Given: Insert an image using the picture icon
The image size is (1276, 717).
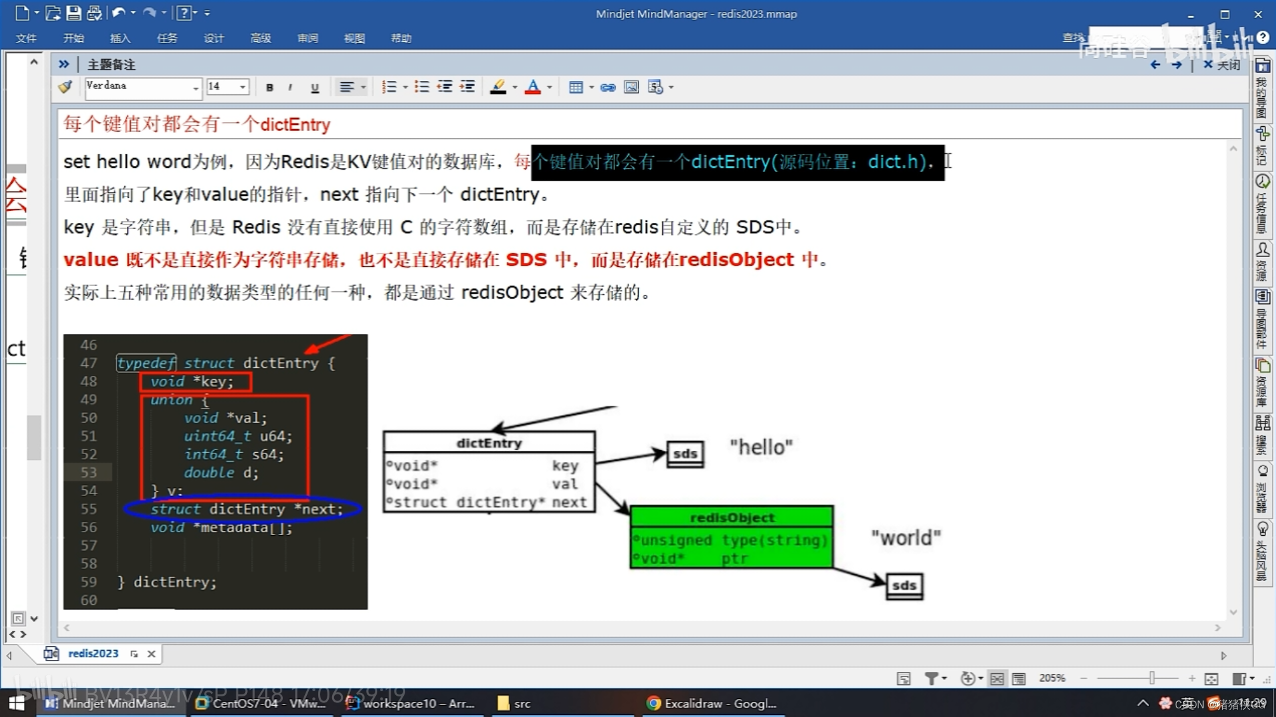Looking at the screenshot, I should pos(631,87).
